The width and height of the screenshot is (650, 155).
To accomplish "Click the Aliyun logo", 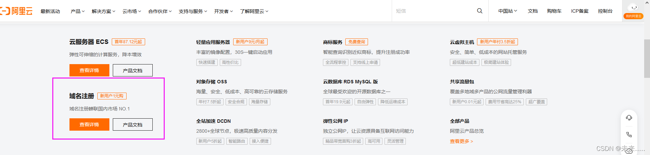I will point(16,11).
